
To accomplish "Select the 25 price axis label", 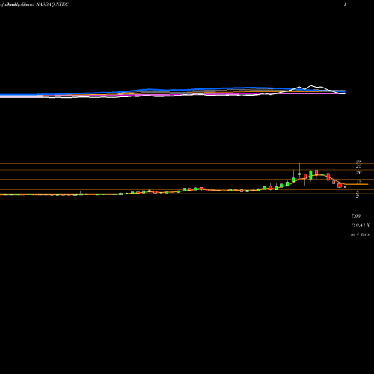I will 358,166.
